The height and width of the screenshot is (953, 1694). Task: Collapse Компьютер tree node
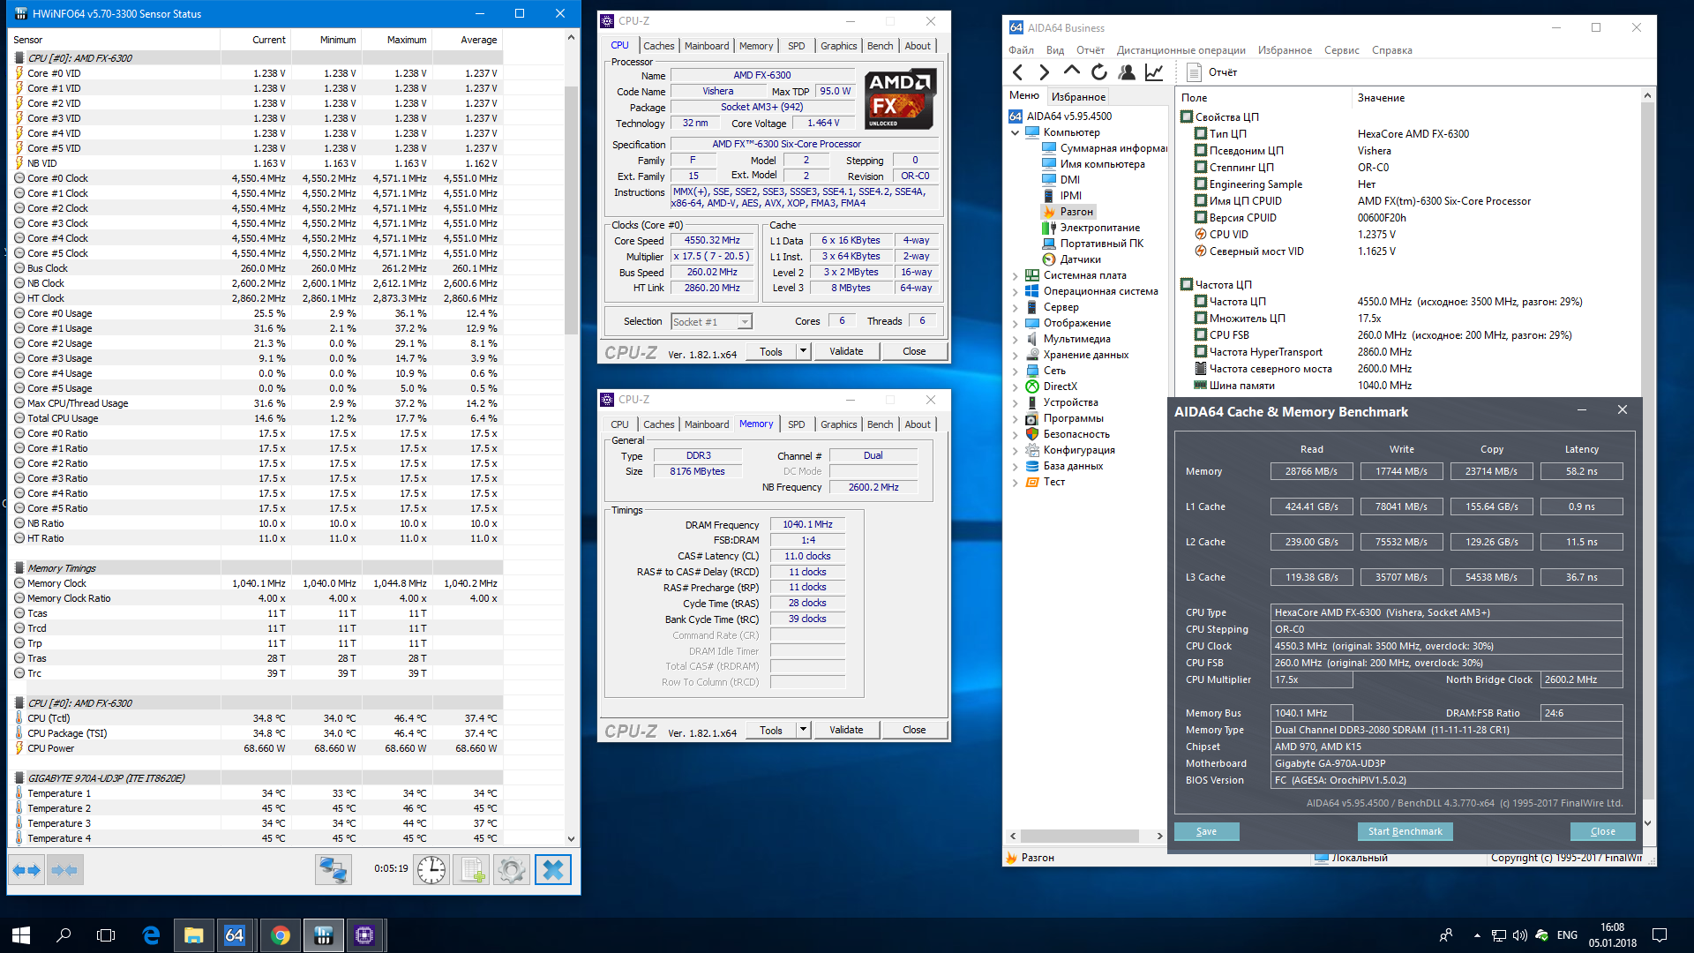(x=1015, y=132)
